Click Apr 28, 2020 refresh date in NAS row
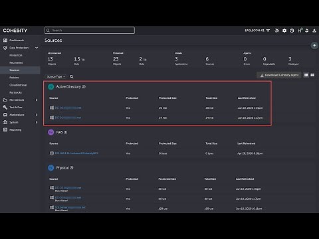Image resolution: width=319 pixels, height=239 pixels. [x=250, y=153]
